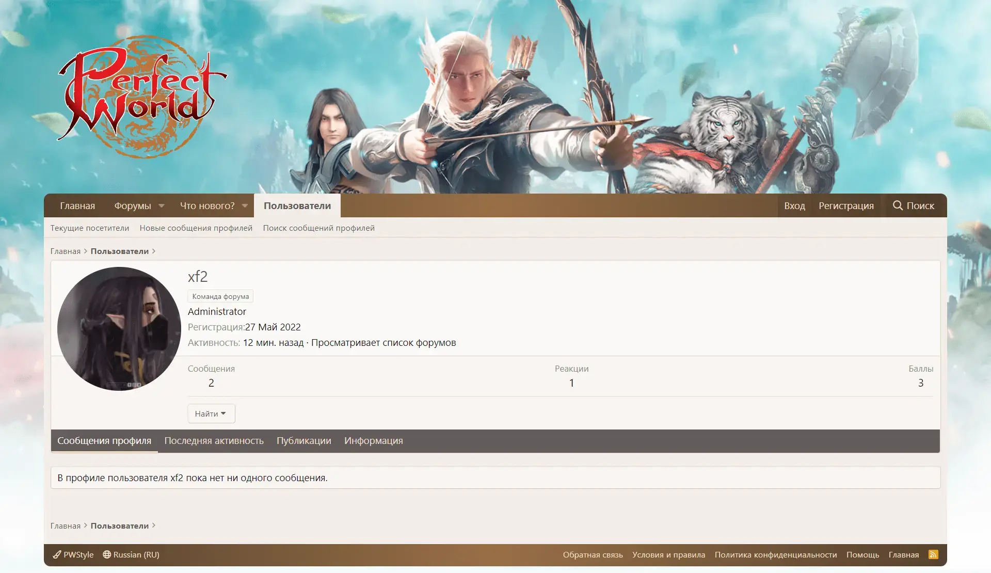Click Главная in the top breadcrumb

(66, 251)
